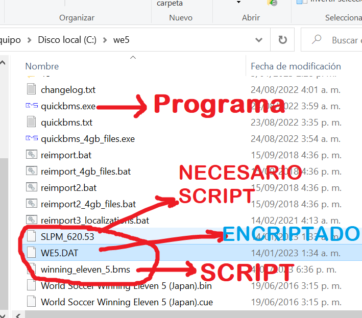
Task: Refresh the we5 folder view
Action: tap(282, 40)
